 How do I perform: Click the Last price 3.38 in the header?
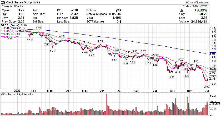point(204,18)
